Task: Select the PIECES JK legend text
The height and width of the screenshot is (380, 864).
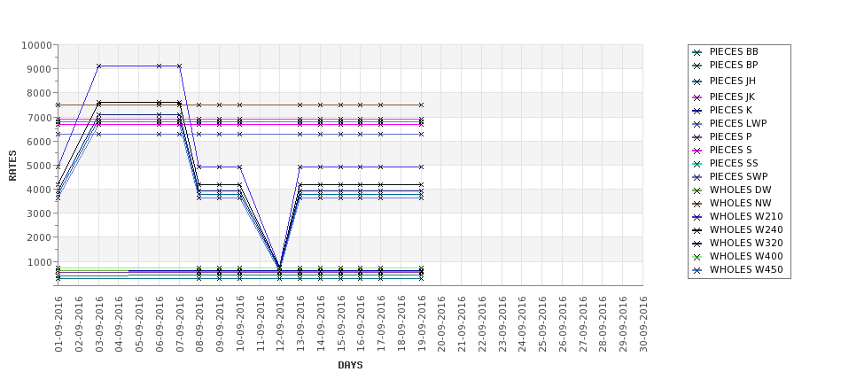Action: click(732, 97)
